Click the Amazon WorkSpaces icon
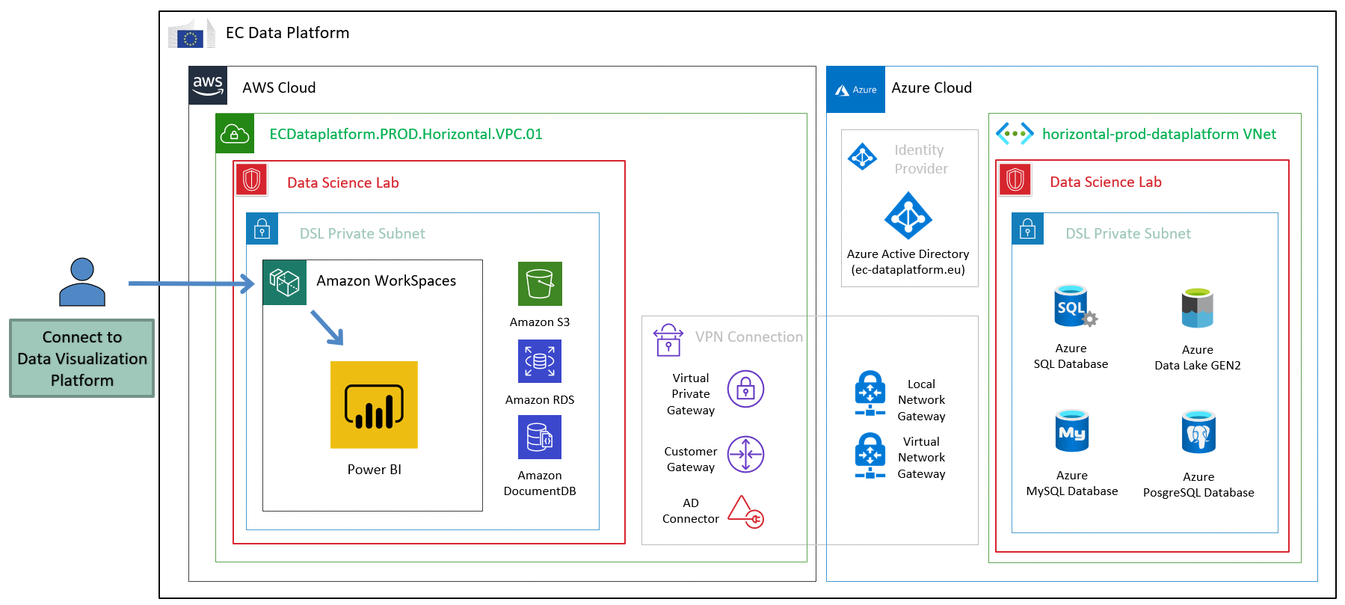The width and height of the screenshot is (1345, 605). pos(285,283)
